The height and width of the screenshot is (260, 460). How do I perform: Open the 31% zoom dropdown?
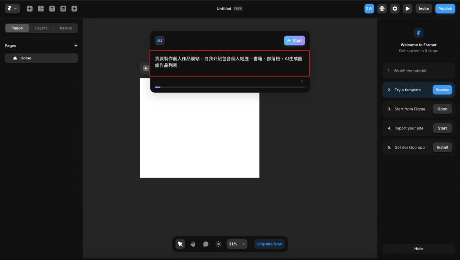[237, 244]
